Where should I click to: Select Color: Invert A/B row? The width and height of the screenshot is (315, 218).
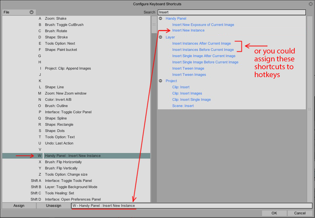point(76,99)
